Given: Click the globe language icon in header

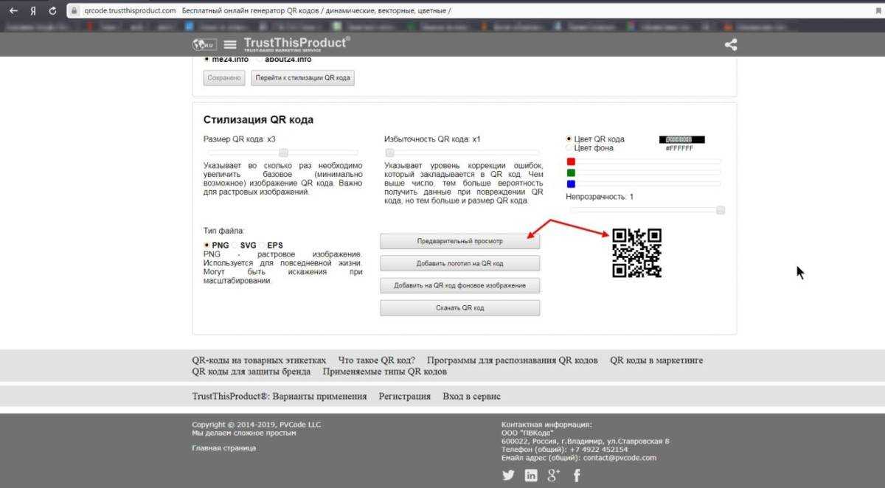Looking at the screenshot, I should point(204,44).
